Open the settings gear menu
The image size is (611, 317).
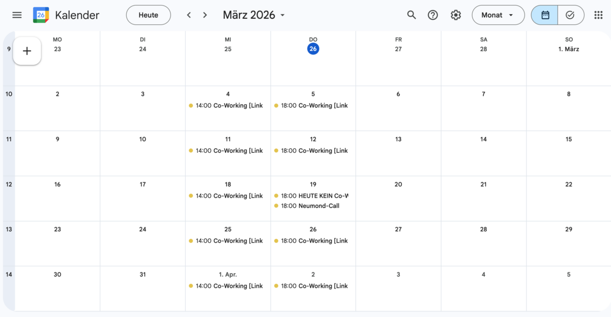(456, 15)
